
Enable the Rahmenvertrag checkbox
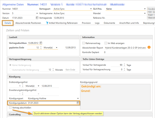click(84, 43)
